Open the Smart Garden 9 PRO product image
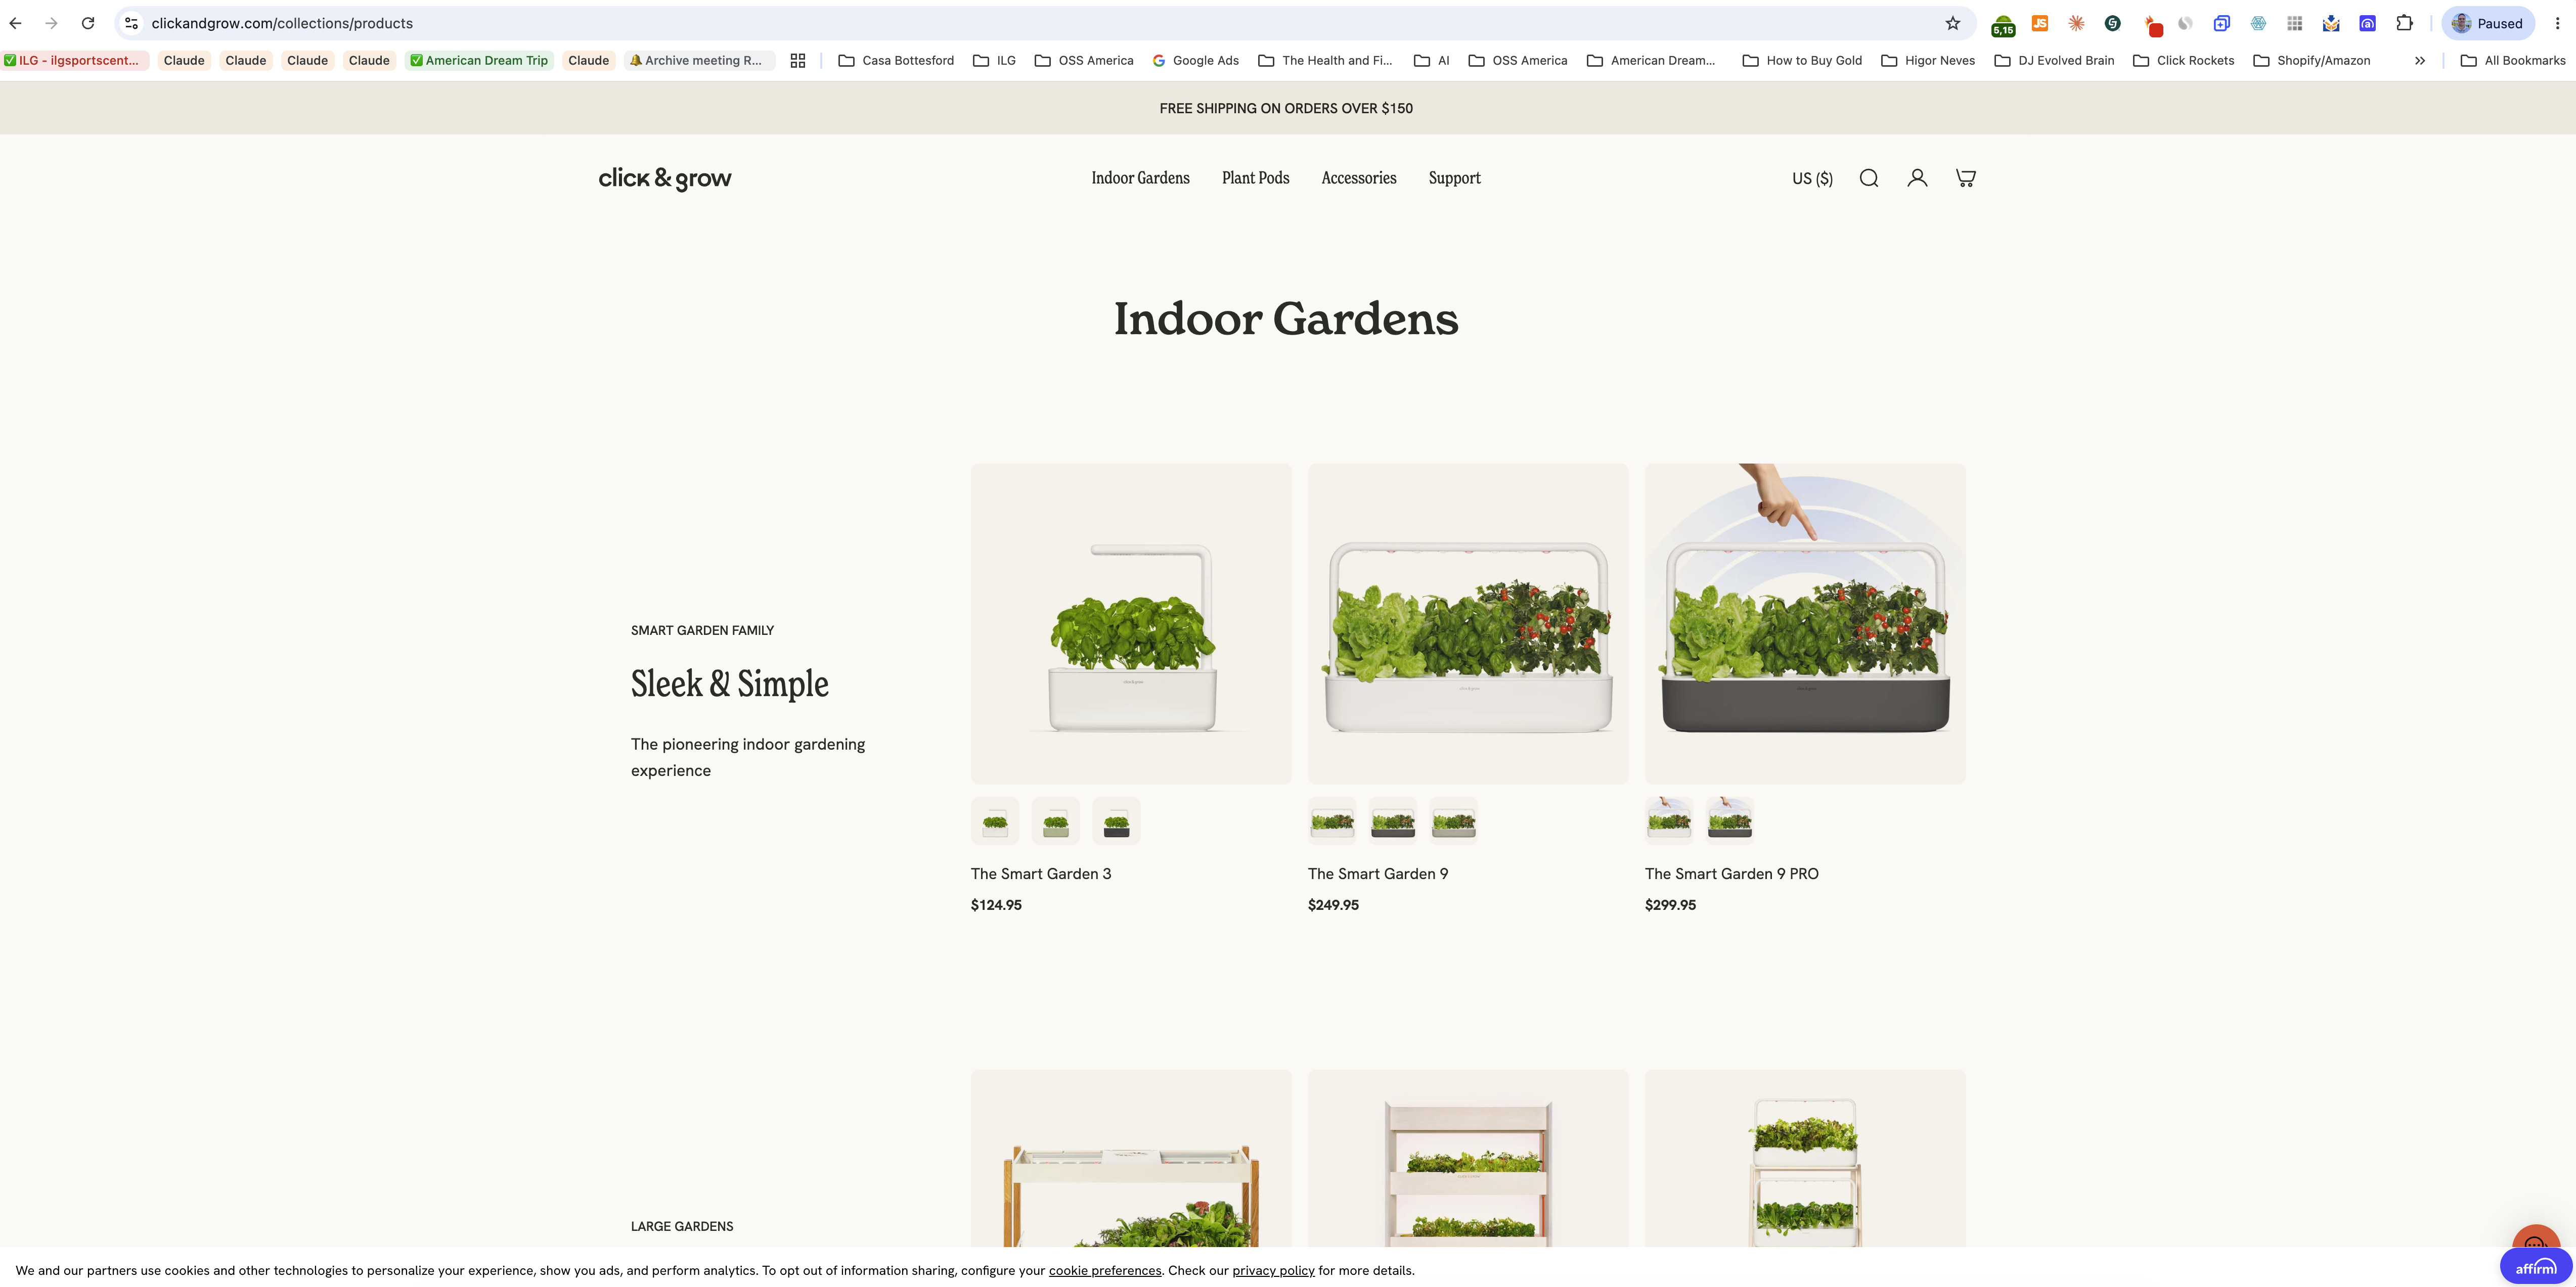 click(1805, 624)
